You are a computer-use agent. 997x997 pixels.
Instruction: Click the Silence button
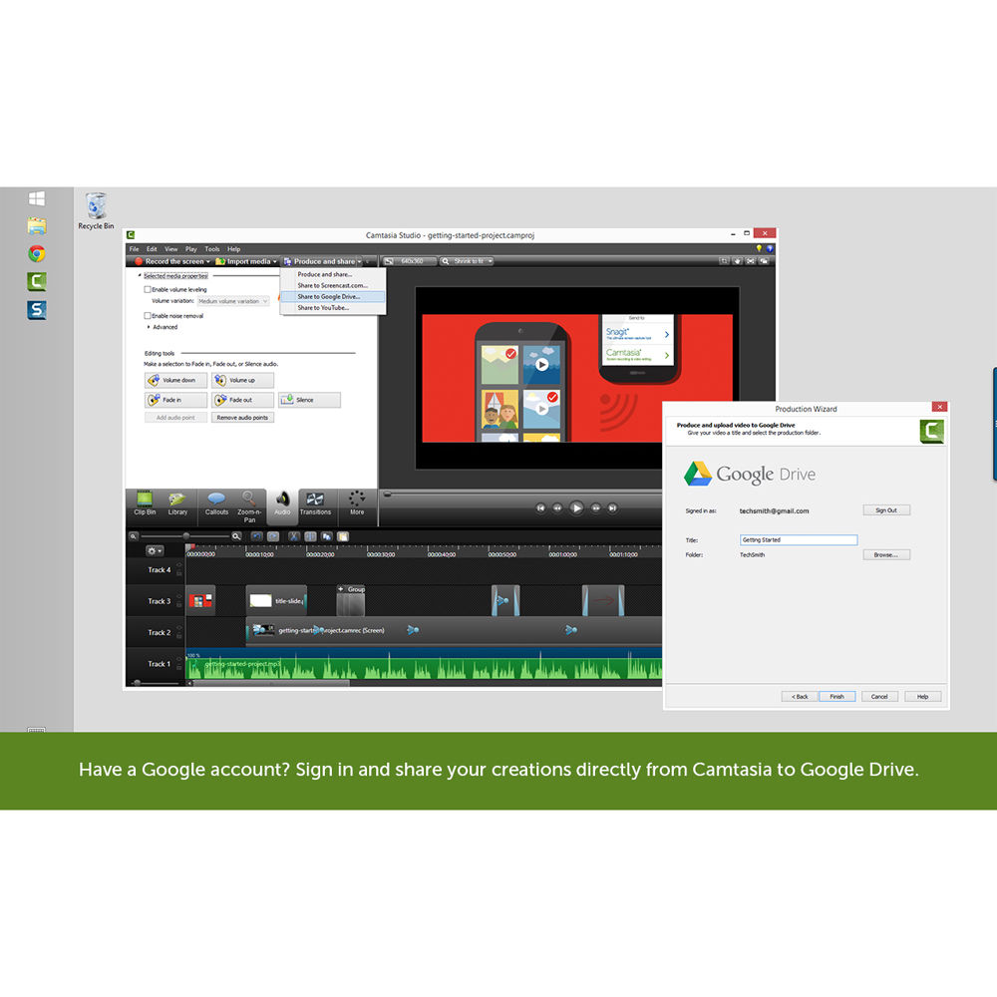pyautogui.click(x=309, y=400)
